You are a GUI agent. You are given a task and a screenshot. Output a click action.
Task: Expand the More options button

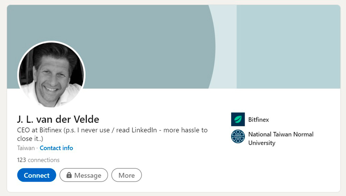coord(126,175)
